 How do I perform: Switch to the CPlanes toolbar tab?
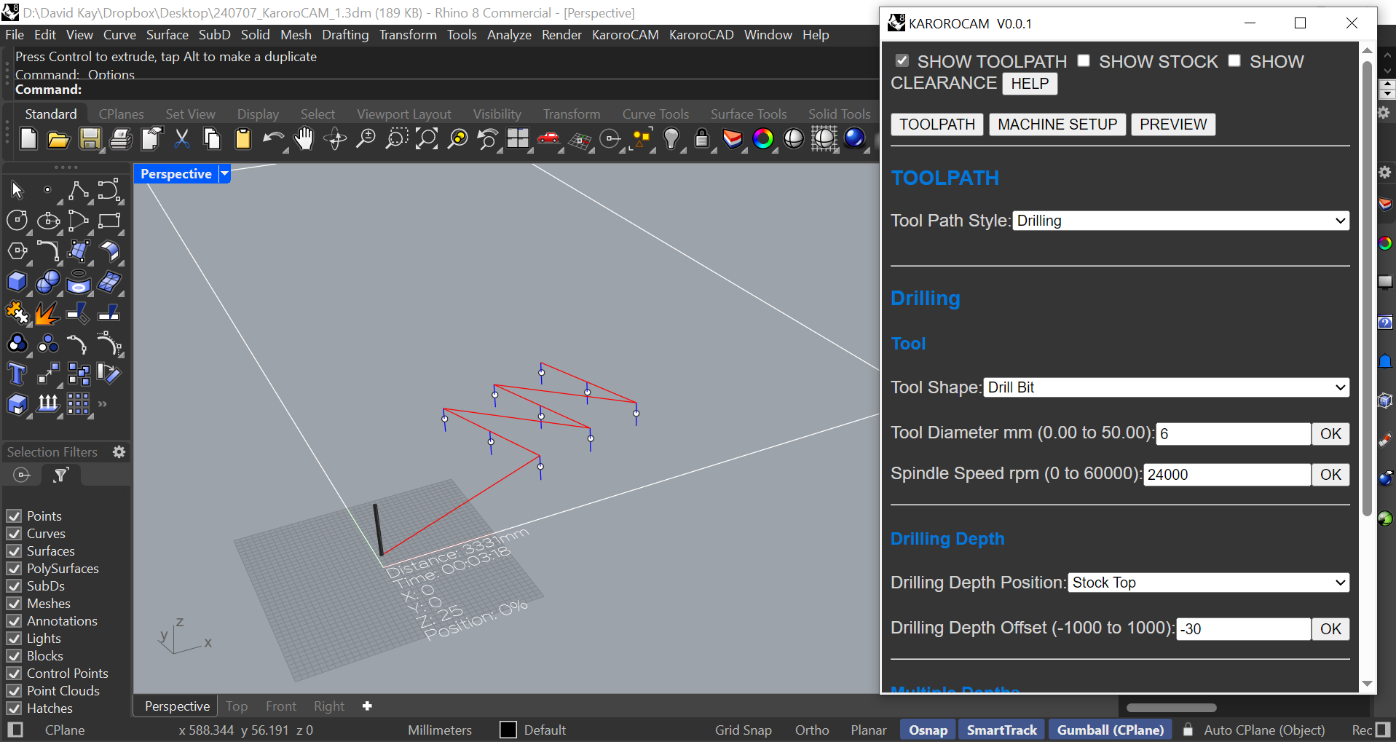point(121,114)
